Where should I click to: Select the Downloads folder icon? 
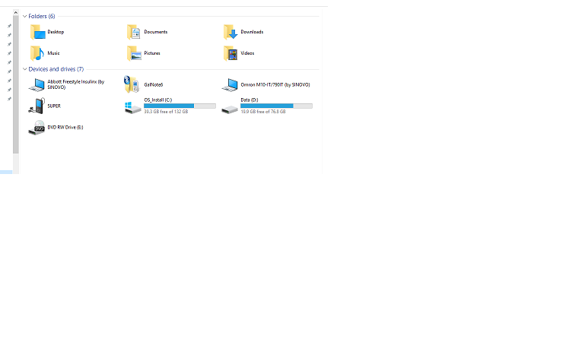pyautogui.click(x=230, y=32)
